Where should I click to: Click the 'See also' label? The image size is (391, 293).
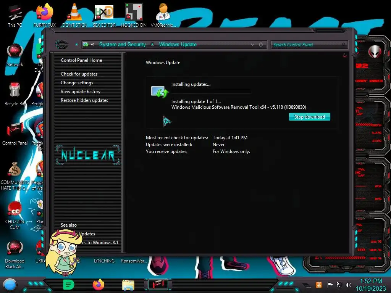(69, 225)
